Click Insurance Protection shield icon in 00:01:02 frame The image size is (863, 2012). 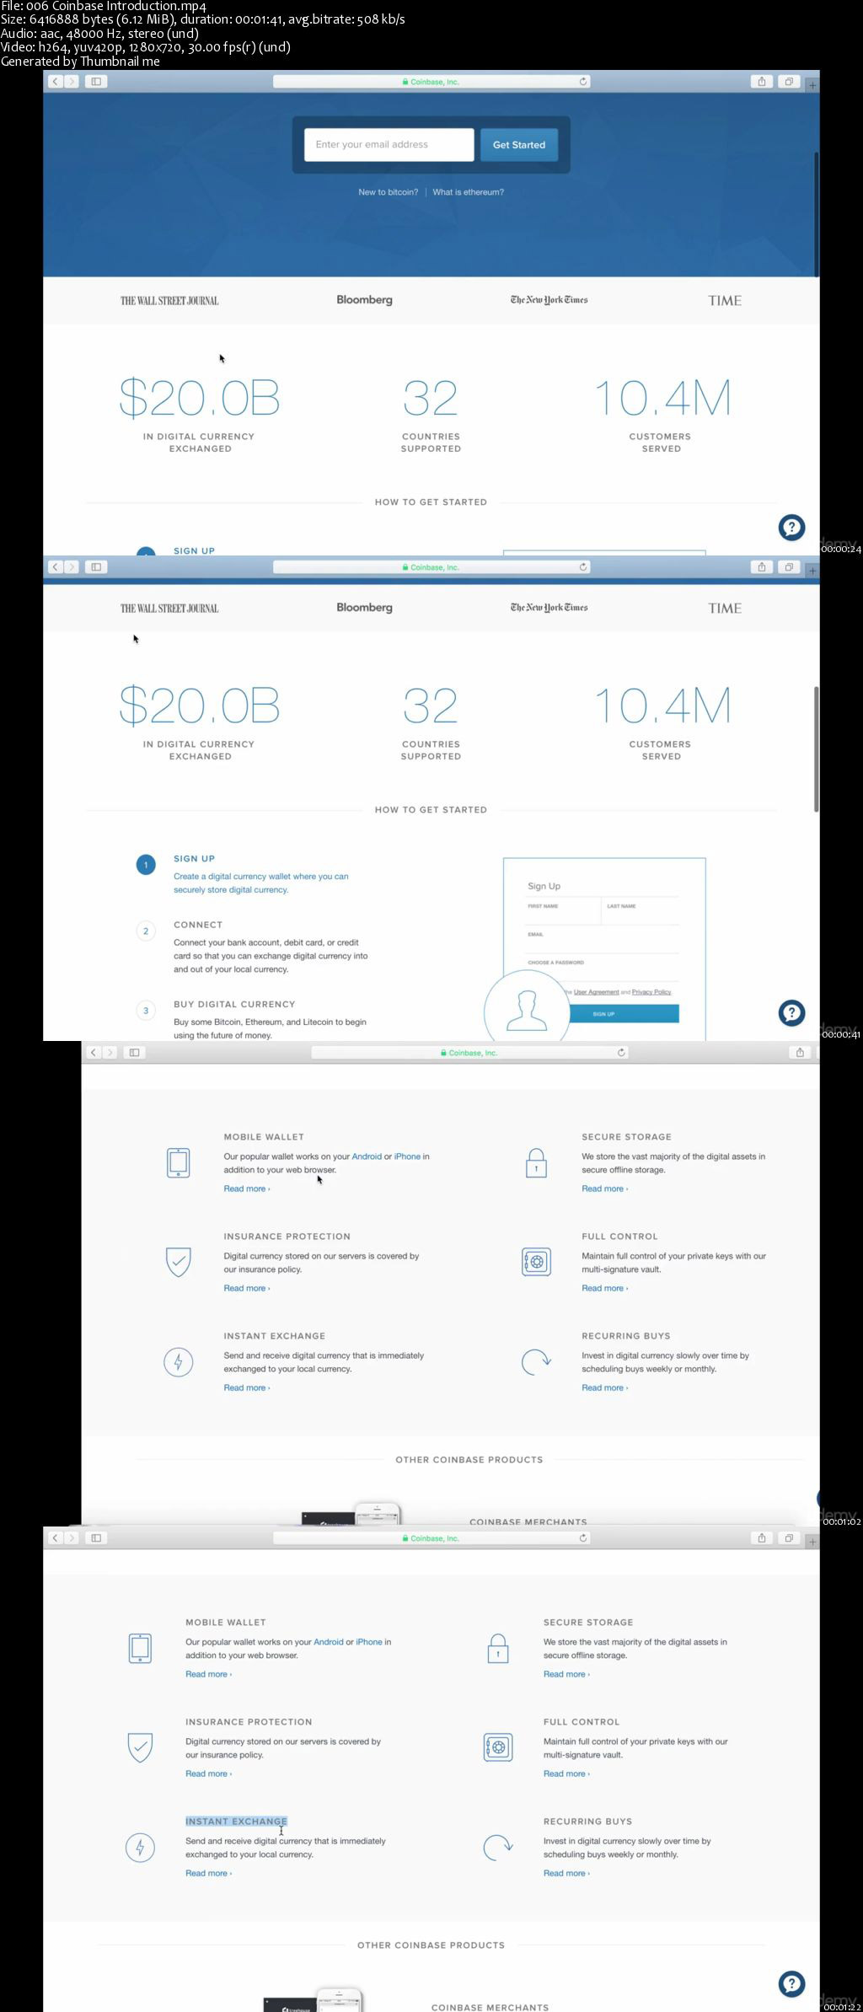178,1262
